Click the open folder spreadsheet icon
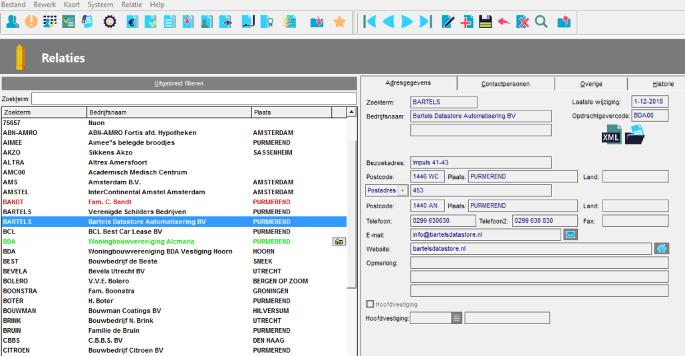Image resolution: width=685 pixels, height=356 pixels. [634, 134]
